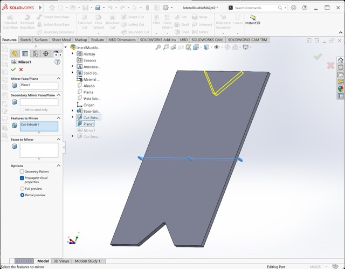Select Full preview radio button
Viewport: 345px width, 269px height.
click(x=22, y=189)
